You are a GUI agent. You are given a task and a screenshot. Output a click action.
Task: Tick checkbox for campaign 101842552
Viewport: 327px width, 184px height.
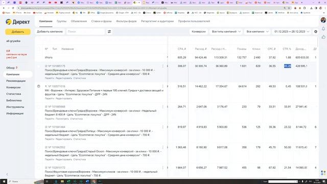coord(39,148)
